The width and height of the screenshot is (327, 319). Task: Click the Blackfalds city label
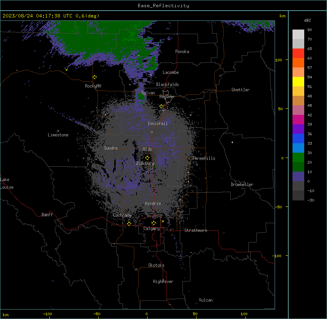[167, 84]
